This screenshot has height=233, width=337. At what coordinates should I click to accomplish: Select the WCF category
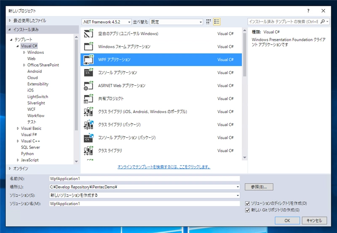(x=31, y=109)
